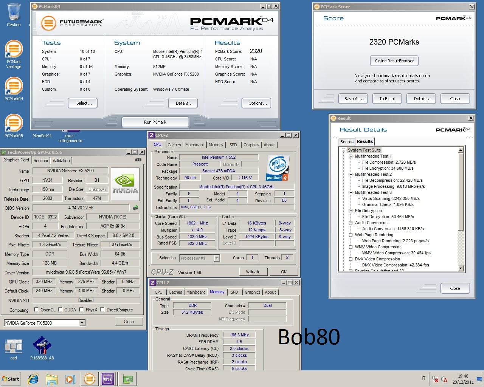The height and width of the screenshot is (387, 484).
Task: Collapse Audio Conversion node
Action: pyautogui.click(x=351, y=223)
